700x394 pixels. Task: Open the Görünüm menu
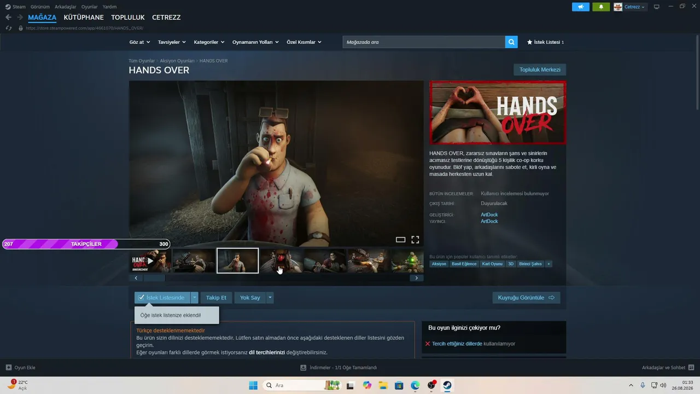coord(40,7)
